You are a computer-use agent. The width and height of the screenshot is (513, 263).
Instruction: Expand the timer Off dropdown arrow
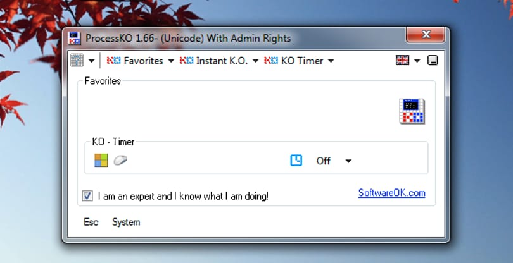click(x=348, y=161)
